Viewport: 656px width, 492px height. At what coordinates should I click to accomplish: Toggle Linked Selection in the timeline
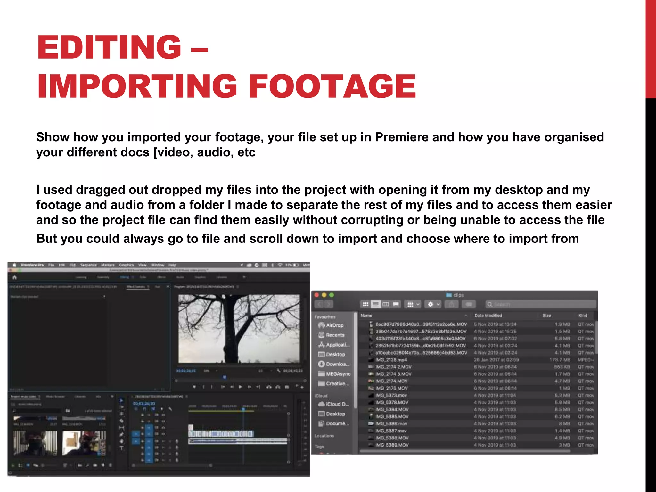pos(153,409)
